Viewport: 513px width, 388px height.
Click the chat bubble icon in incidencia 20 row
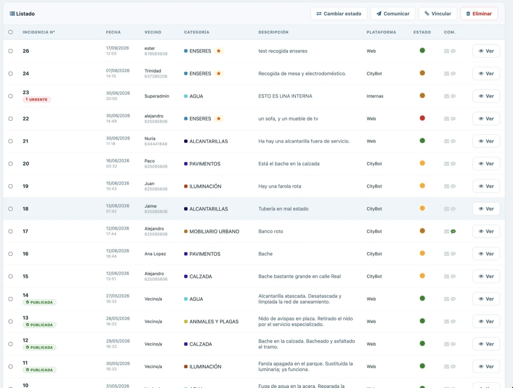click(453, 164)
